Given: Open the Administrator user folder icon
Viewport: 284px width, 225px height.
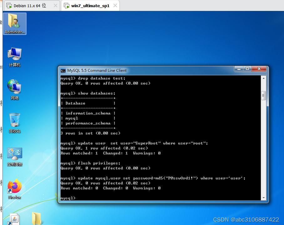Looking at the screenshot, I should [15, 24].
